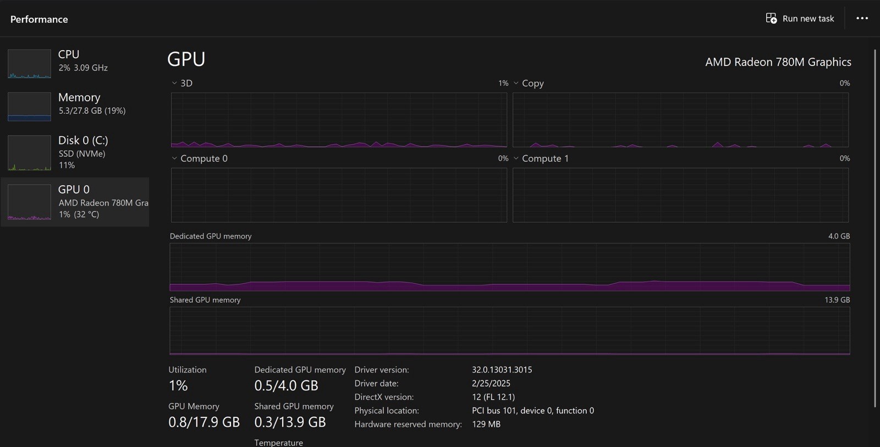880x447 pixels.
Task: Open the Copy graph engine dropdown
Action: pos(516,83)
